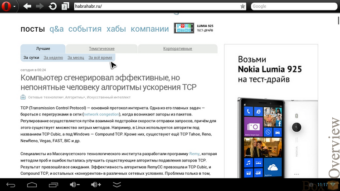Follow the Remy link
The width and height of the screenshot is (340, 191).
pos(194,154)
